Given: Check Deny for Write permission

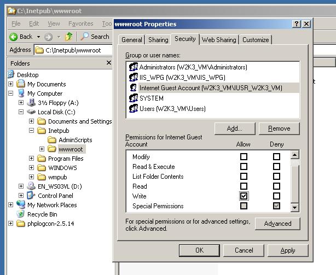Looking at the screenshot, I should click(x=276, y=196).
